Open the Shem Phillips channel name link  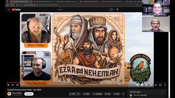click(17, 93)
